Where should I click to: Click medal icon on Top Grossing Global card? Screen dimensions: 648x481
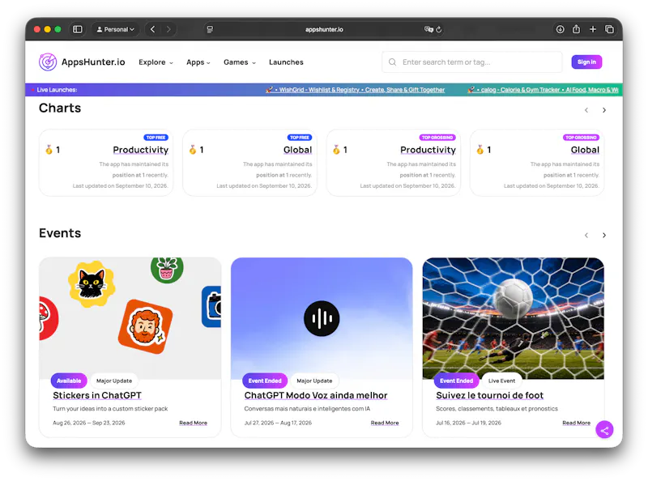pyautogui.click(x=480, y=150)
